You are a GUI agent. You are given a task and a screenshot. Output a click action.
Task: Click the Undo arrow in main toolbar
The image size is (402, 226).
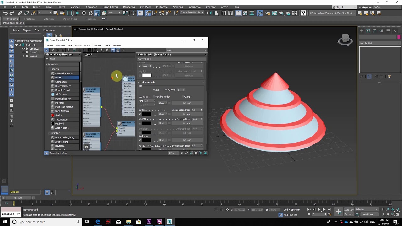[5, 13]
